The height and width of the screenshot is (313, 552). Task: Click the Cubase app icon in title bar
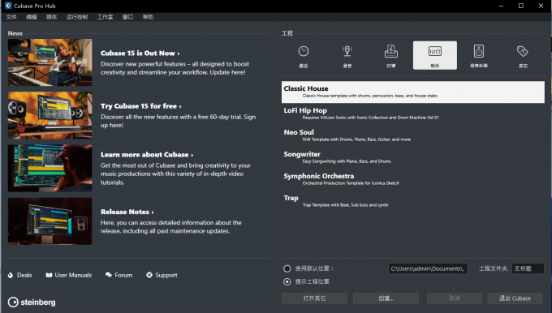(x=8, y=6)
